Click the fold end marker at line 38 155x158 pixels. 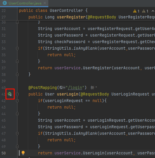click(17, 74)
